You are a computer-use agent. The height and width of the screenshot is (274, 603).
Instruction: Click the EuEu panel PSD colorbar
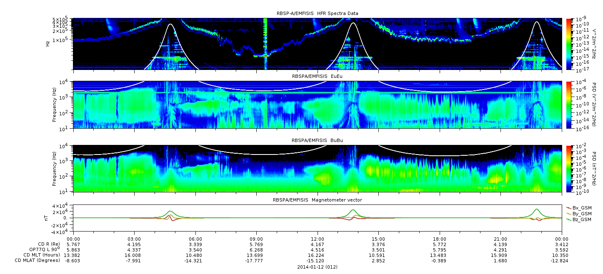click(569, 105)
